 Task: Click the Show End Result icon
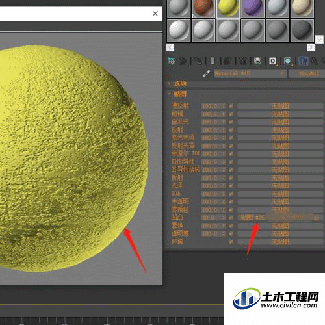304,61
